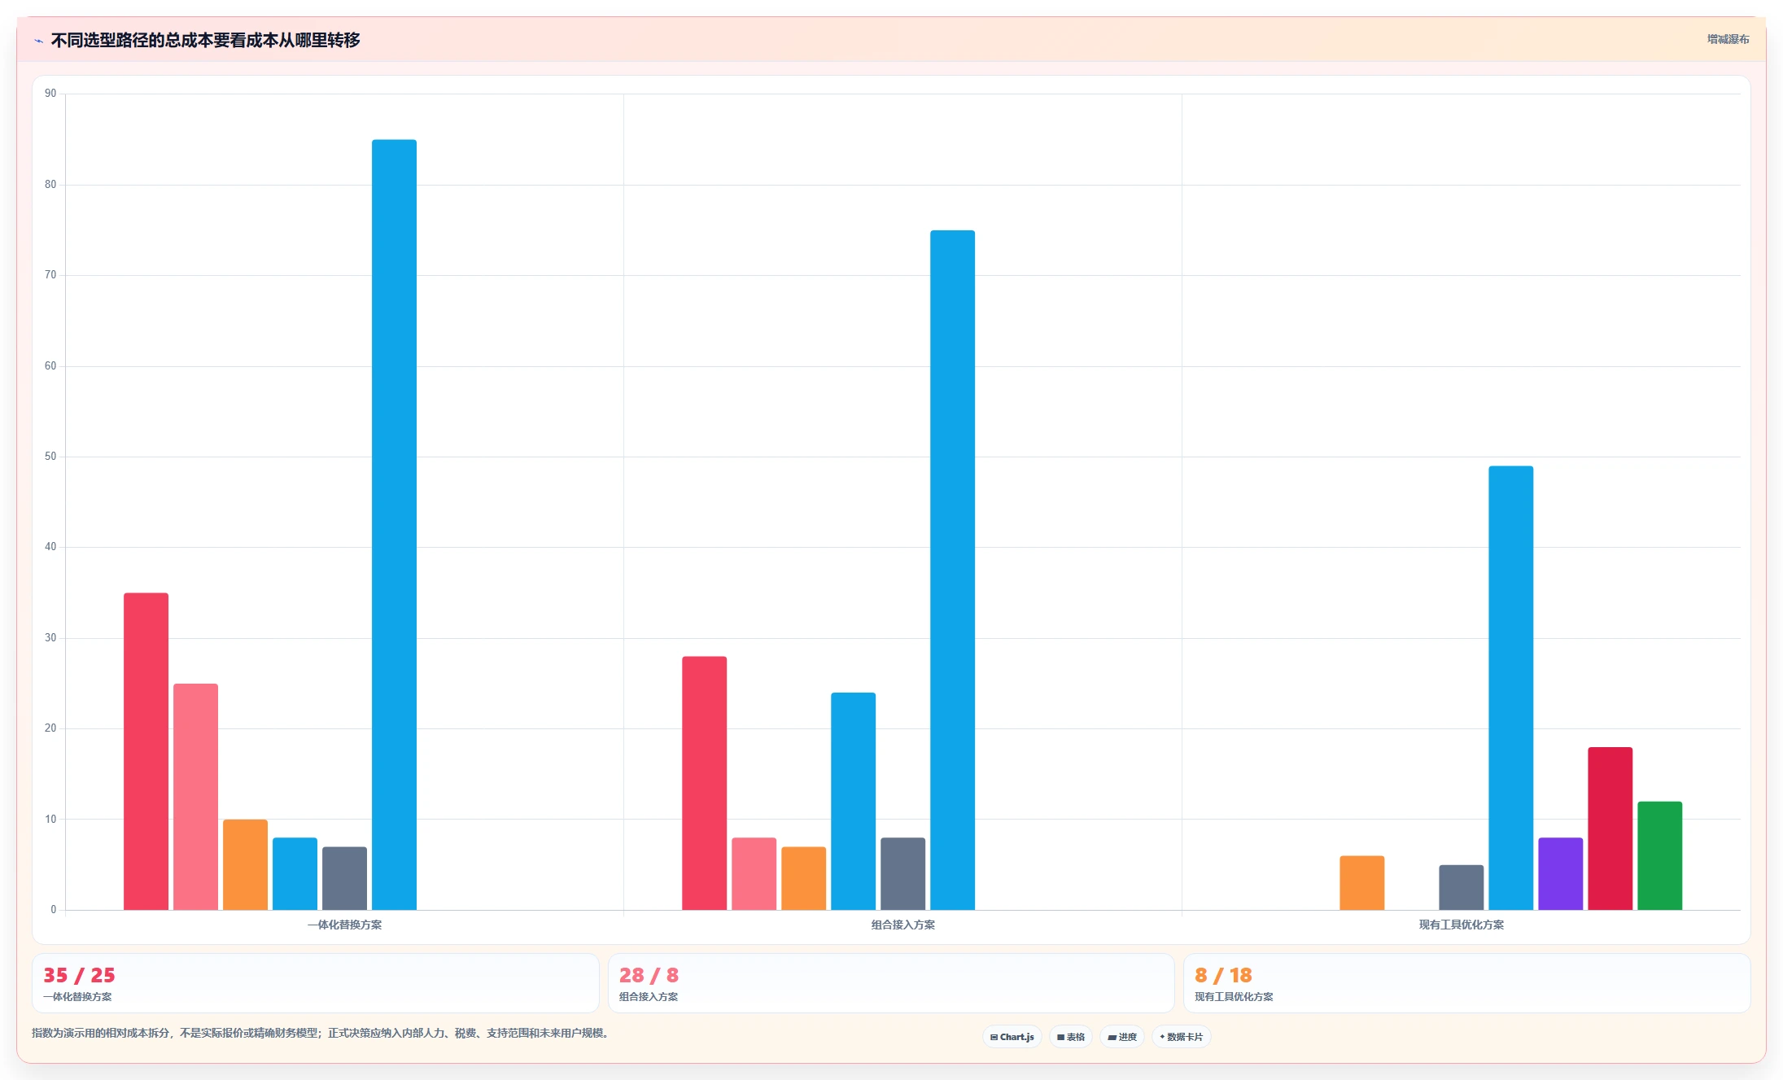Select the green 12 bar in 现有工具优化方案
The height and width of the screenshot is (1080, 1783).
pyautogui.click(x=1659, y=855)
